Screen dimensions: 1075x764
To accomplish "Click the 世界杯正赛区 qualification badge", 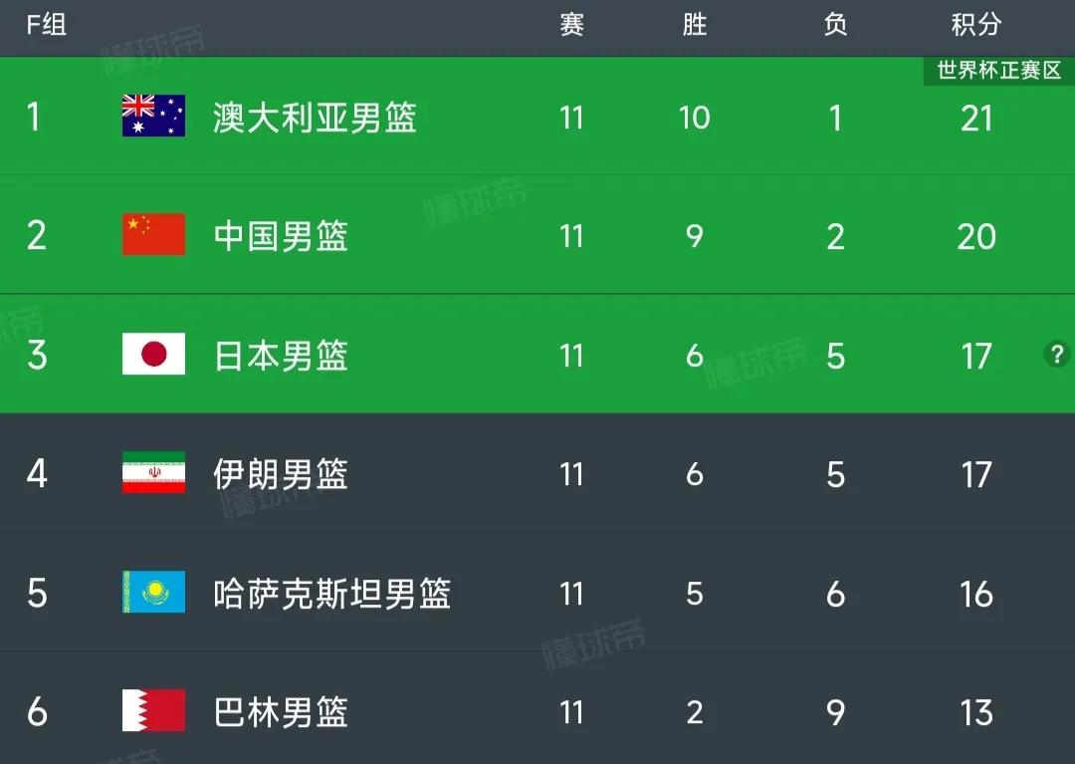I will 998,70.
